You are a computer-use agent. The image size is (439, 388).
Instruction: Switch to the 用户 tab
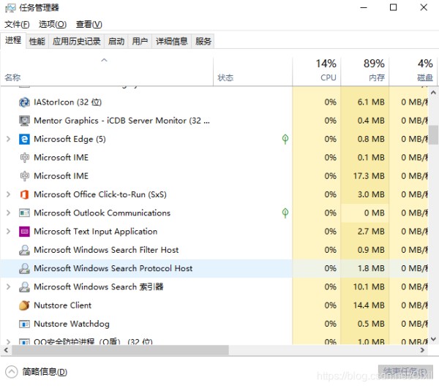(140, 42)
